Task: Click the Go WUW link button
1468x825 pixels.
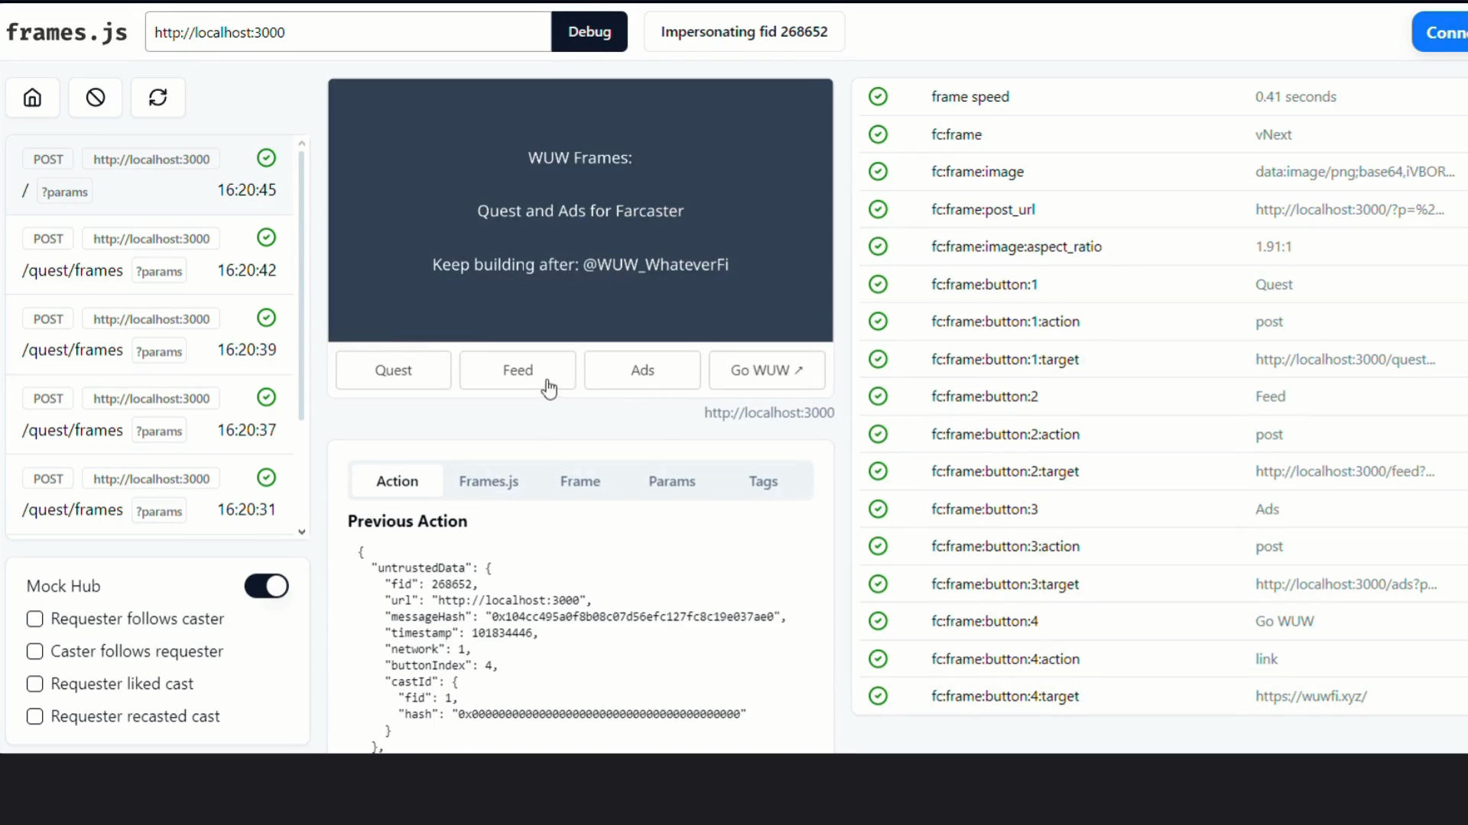Action: click(x=766, y=370)
